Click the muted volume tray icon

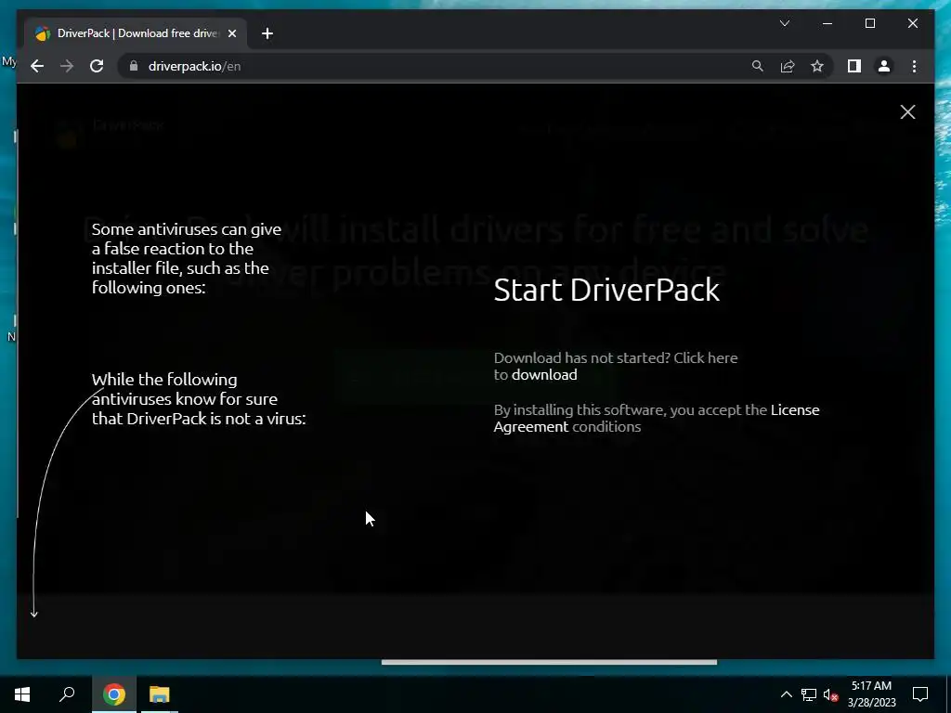[x=830, y=694]
